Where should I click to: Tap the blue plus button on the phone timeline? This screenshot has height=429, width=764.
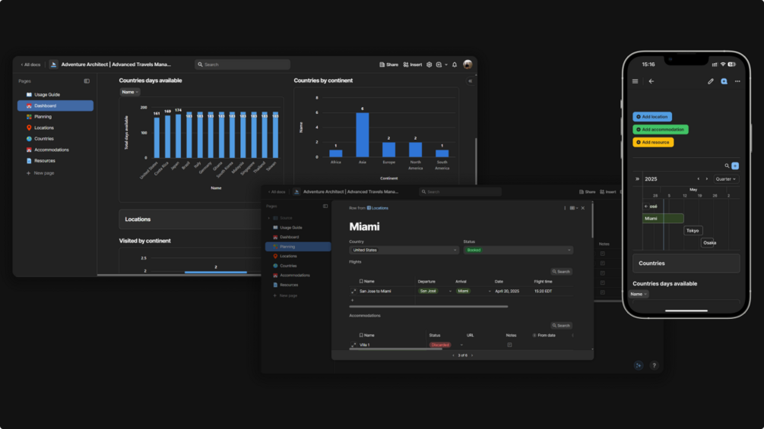point(735,166)
